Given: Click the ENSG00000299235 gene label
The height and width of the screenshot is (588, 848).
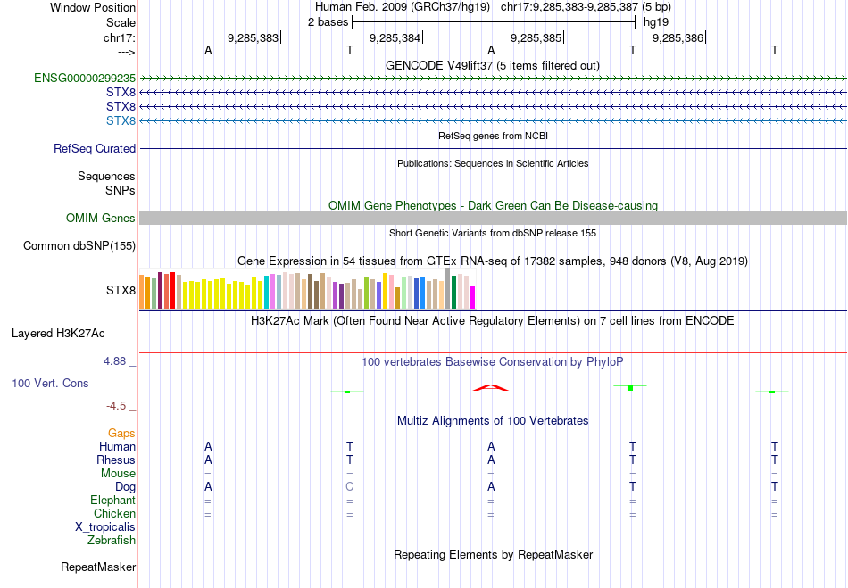Looking at the screenshot, I should click(x=85, y=79).
